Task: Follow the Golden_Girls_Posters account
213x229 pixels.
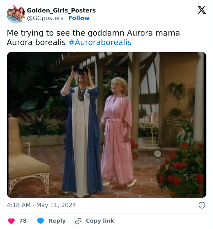Action: pos(79,18)
